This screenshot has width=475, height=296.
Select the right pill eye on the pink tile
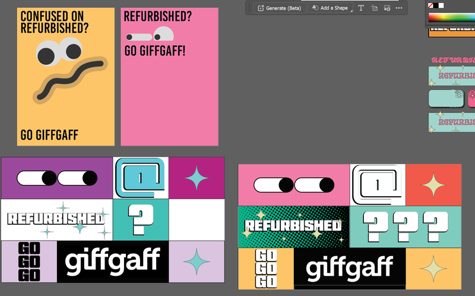315,185
